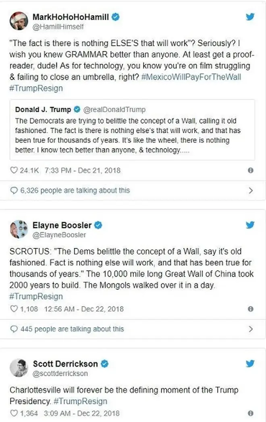Click Twitter bird icon on Elayne Boosler tweet
Screen dimensions: 266x422
[x=250, y=225]
